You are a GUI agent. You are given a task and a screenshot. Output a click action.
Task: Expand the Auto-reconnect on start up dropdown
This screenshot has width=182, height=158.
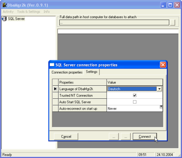[161, 107]
